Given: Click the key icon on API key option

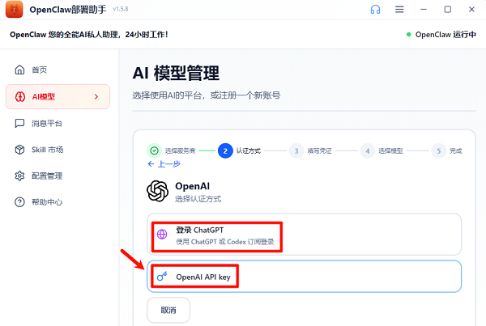Looking at the screenshot, I should [x=162, y=277].
